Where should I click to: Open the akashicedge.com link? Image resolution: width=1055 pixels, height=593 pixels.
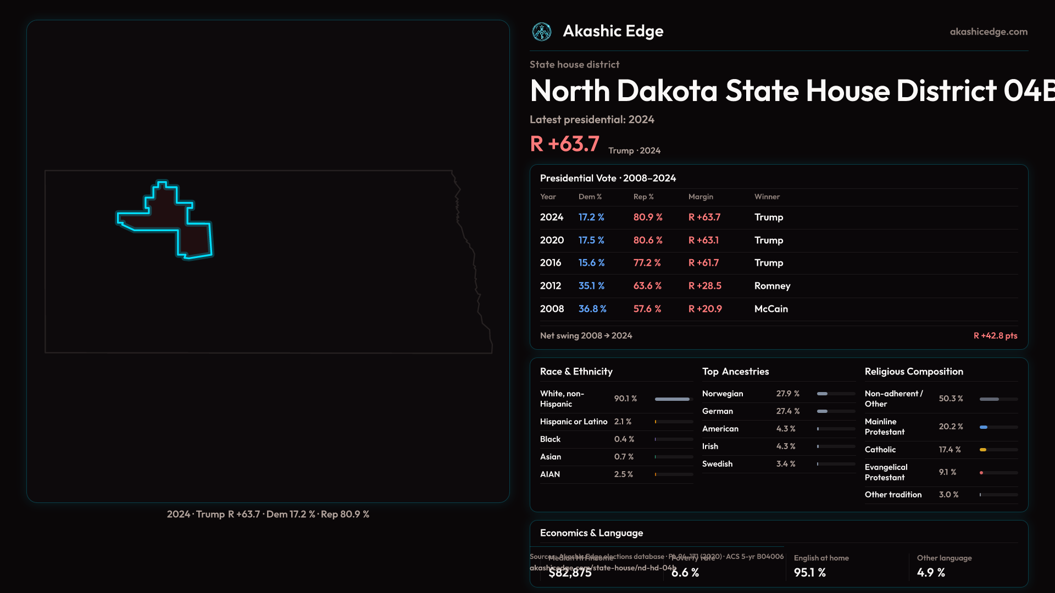tap(988, 32)
